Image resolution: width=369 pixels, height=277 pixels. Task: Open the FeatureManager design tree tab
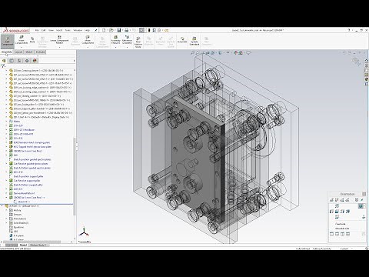click(x=4, y=61)
